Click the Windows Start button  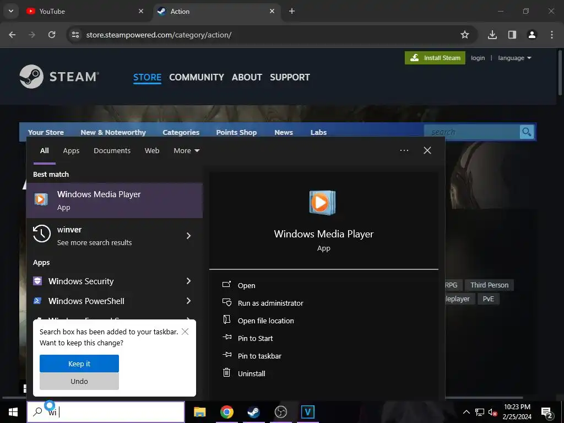pyautogui.click(x=13, y=412)
